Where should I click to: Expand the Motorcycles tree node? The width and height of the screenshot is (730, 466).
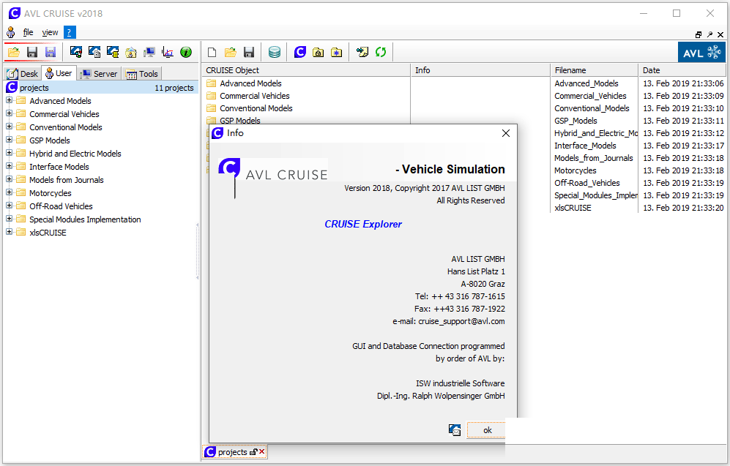click(9, 192)
